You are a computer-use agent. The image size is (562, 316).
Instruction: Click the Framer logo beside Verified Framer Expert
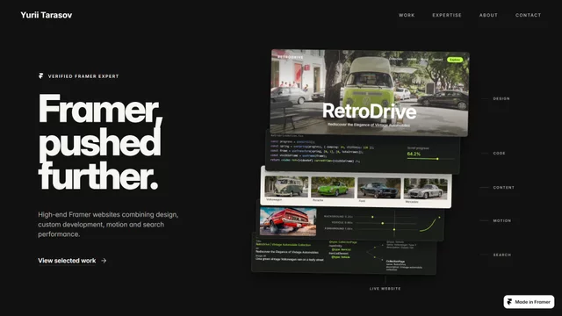[41, 76]
